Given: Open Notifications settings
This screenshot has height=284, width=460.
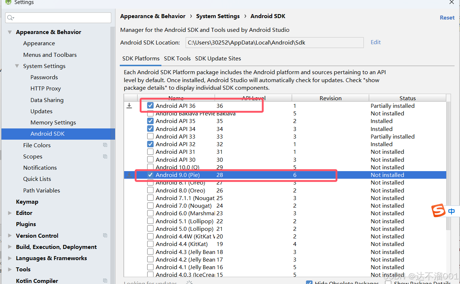Looking at the screenshot, I should pyautogui.click(x=40, y=168).
